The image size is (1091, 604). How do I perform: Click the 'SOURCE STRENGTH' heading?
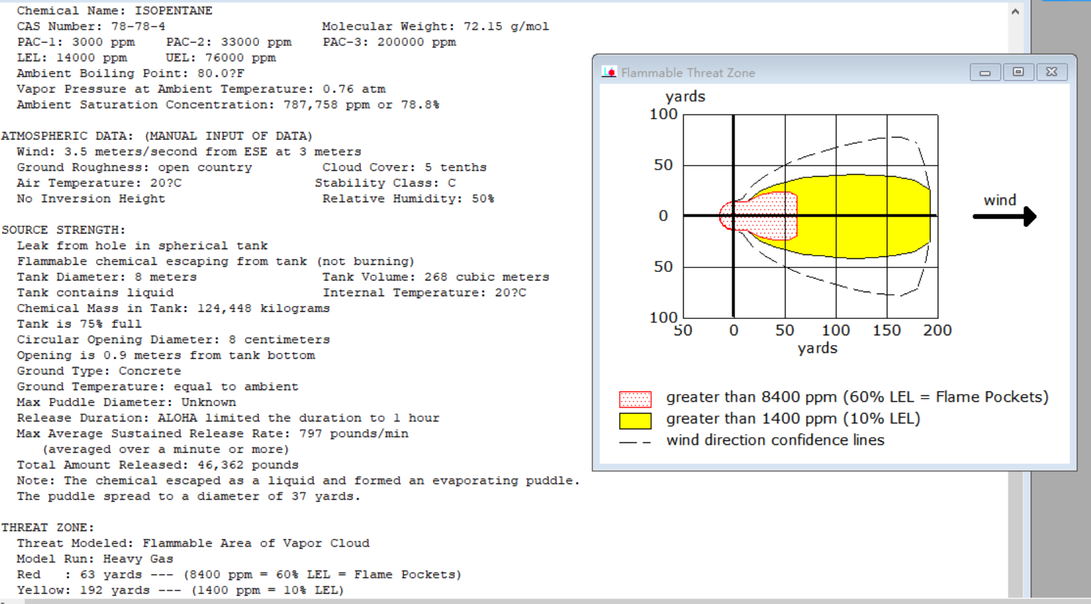[x=63, y=230]
